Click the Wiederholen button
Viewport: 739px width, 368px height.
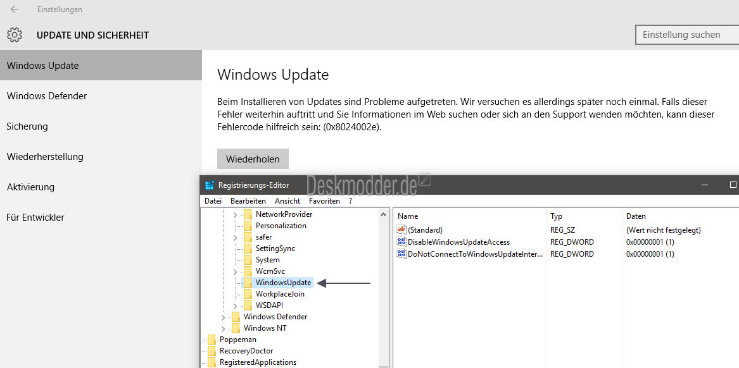[253, 159]
